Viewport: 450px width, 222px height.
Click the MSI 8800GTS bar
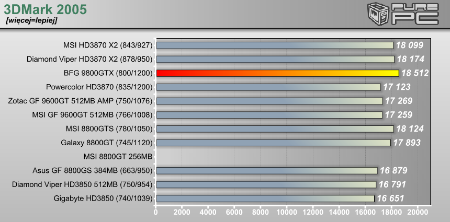[x=275, y=128]
